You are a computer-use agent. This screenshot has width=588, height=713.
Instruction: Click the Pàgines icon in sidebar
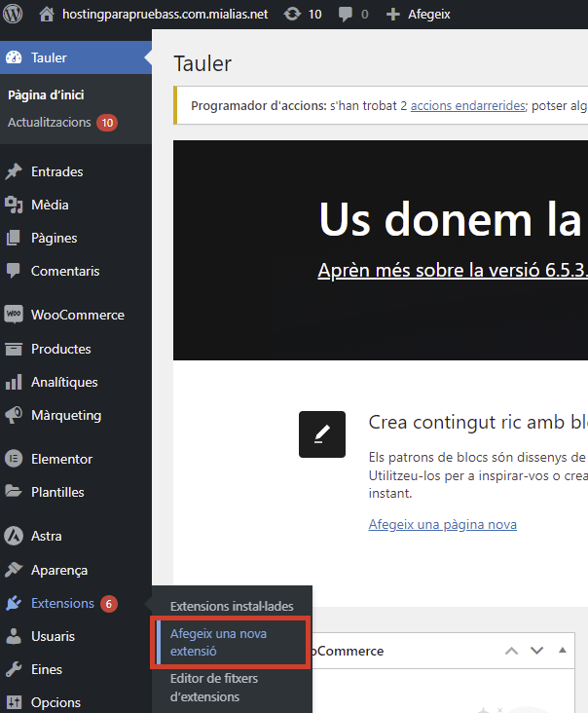click(14, 238)
